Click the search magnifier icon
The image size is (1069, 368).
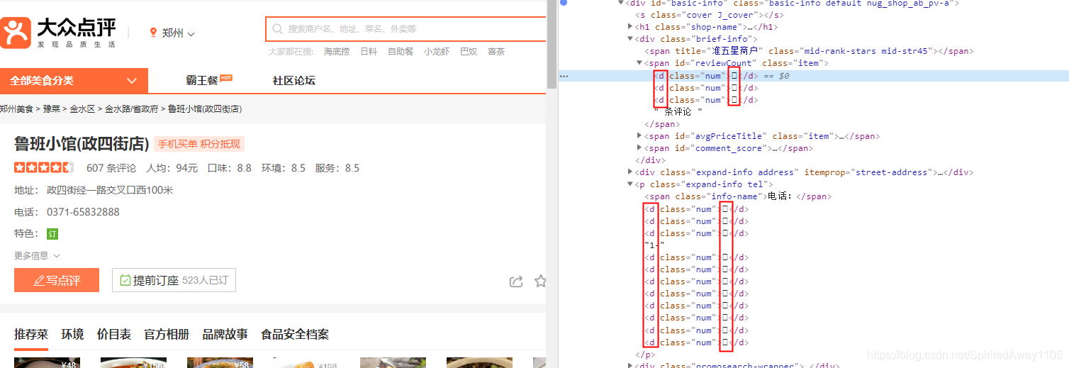point(277,29)
